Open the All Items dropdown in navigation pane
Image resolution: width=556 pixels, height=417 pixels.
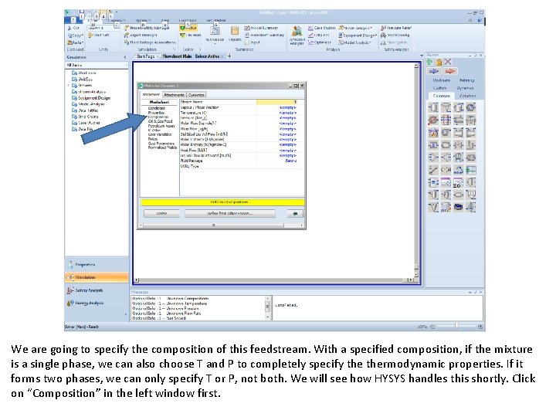[97, 65]
